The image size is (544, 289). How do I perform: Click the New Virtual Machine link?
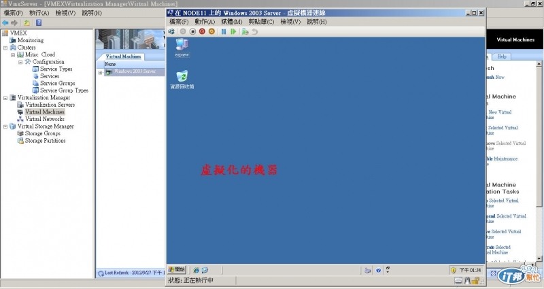pyautogui.click(x=499, y=115)
